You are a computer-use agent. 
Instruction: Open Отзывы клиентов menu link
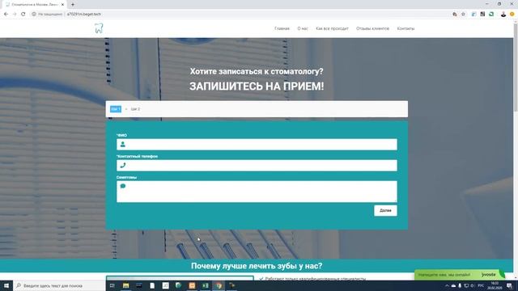(372, 29)
